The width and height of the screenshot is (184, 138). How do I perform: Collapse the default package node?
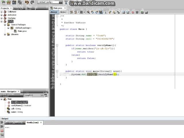(8, 28)
